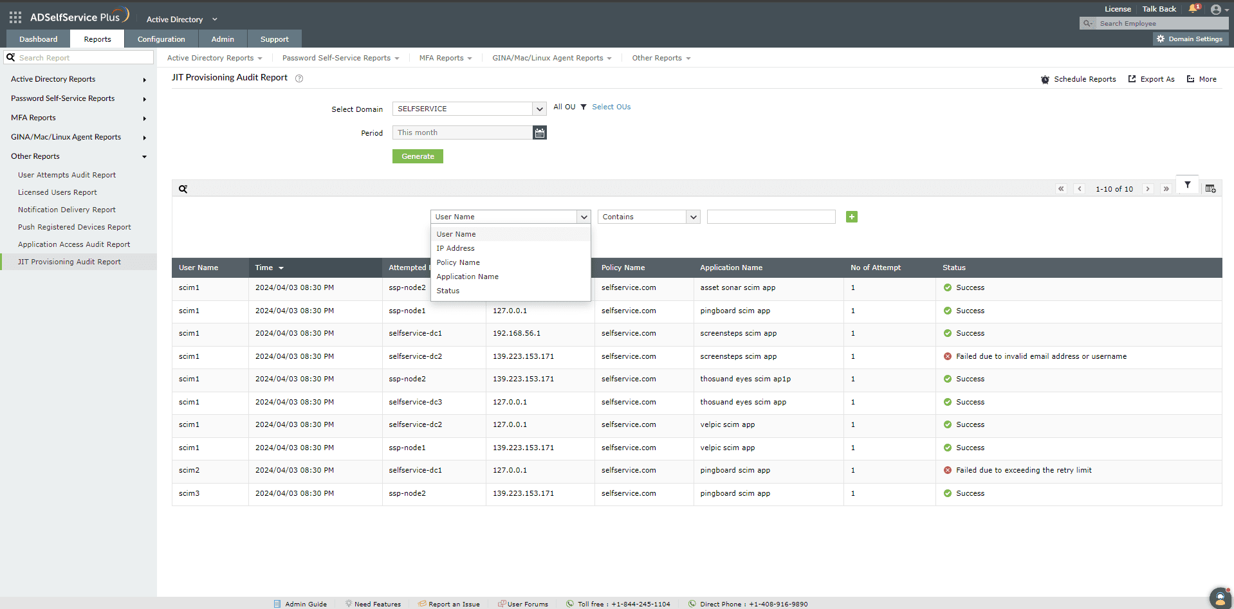Open the Contains condition dropdown
The image size is (1234, 609).
[649, 217]
